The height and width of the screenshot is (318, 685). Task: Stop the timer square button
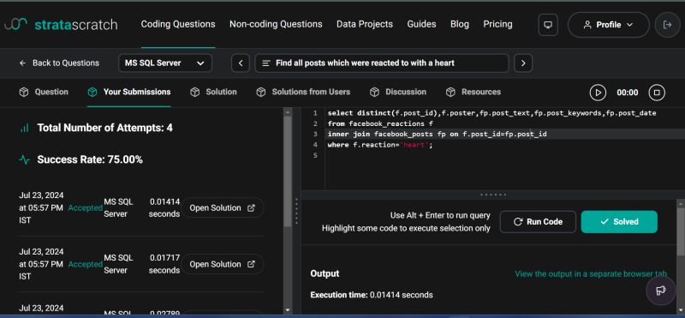(x=657, y=93)
